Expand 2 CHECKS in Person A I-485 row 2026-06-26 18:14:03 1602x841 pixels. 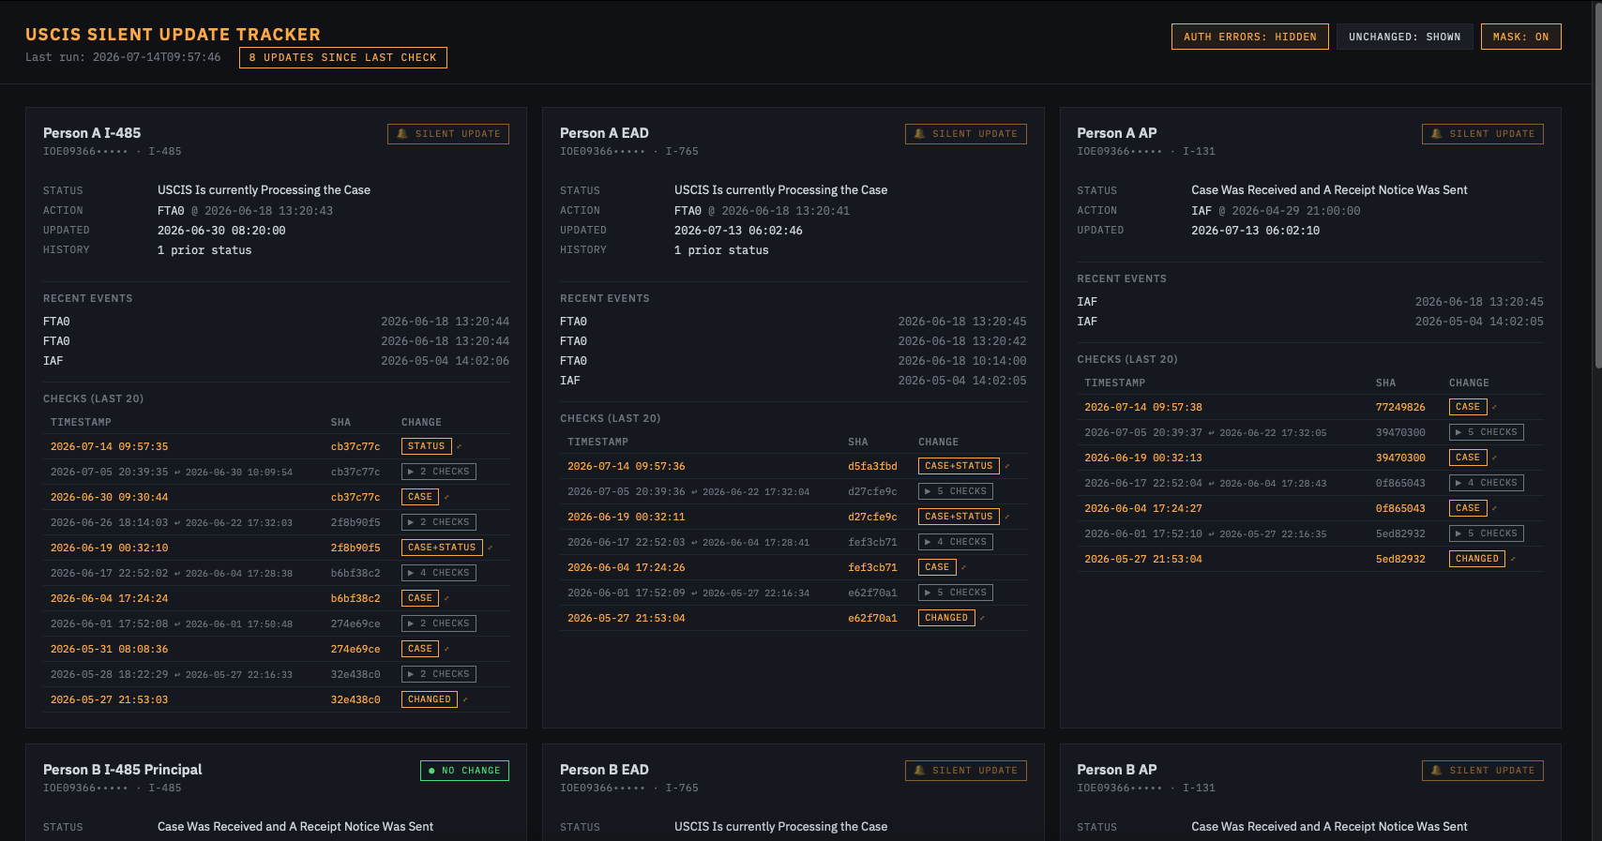[439, 522]
